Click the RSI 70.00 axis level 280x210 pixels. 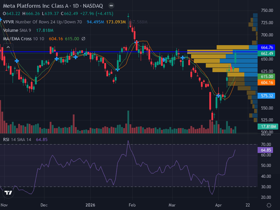point(266,145)
